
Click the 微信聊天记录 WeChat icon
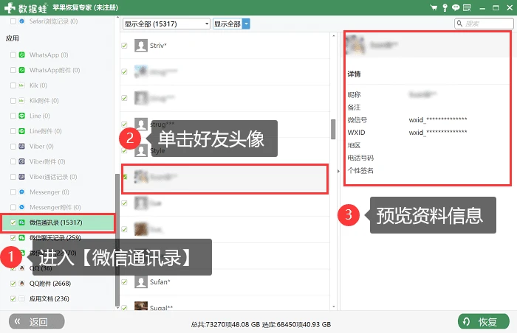[21, 237]
